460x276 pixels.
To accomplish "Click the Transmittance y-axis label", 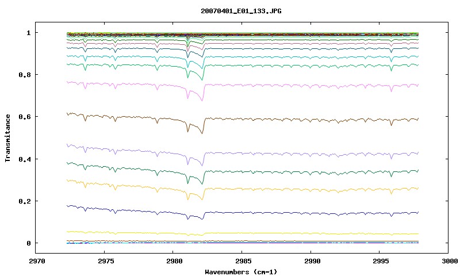I will coord(7,138).
